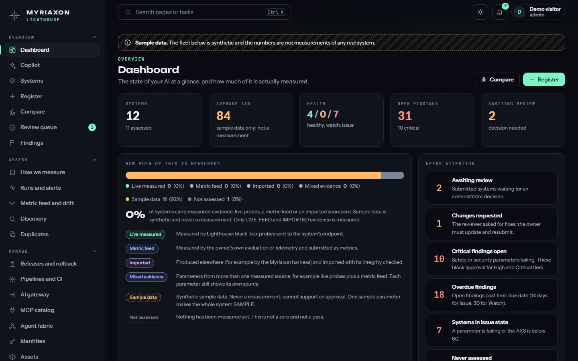Click the AI gateway arrow icon

point(12,295)
